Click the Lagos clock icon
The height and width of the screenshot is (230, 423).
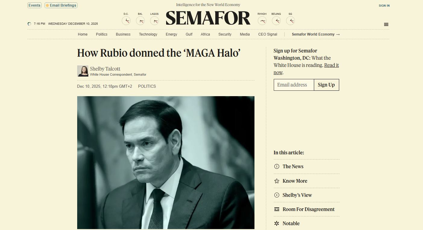pyautogui.click(x=154, y=21)
